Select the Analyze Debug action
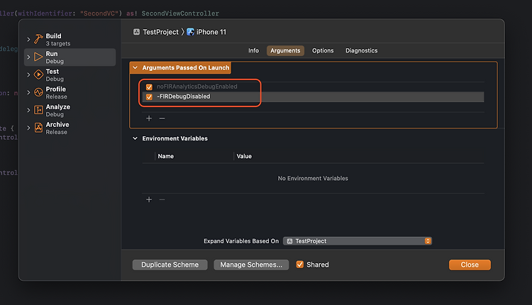Viewport: 532px width, 305px height. (70, 110)
